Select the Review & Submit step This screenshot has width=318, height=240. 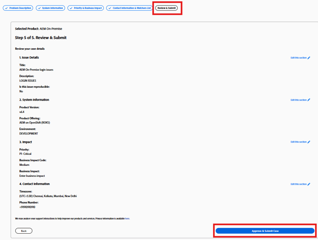[167, 8]
